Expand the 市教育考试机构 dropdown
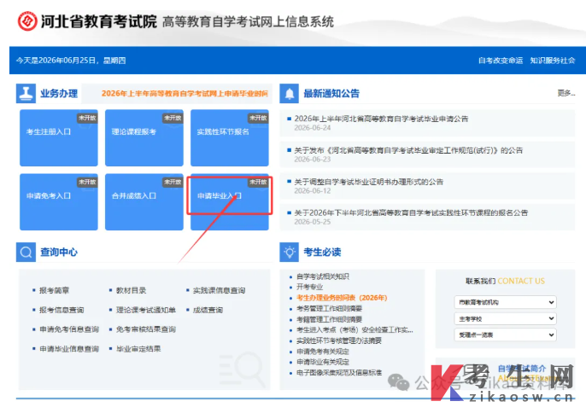This screenshot has width=586, height=413. (506, 302)
